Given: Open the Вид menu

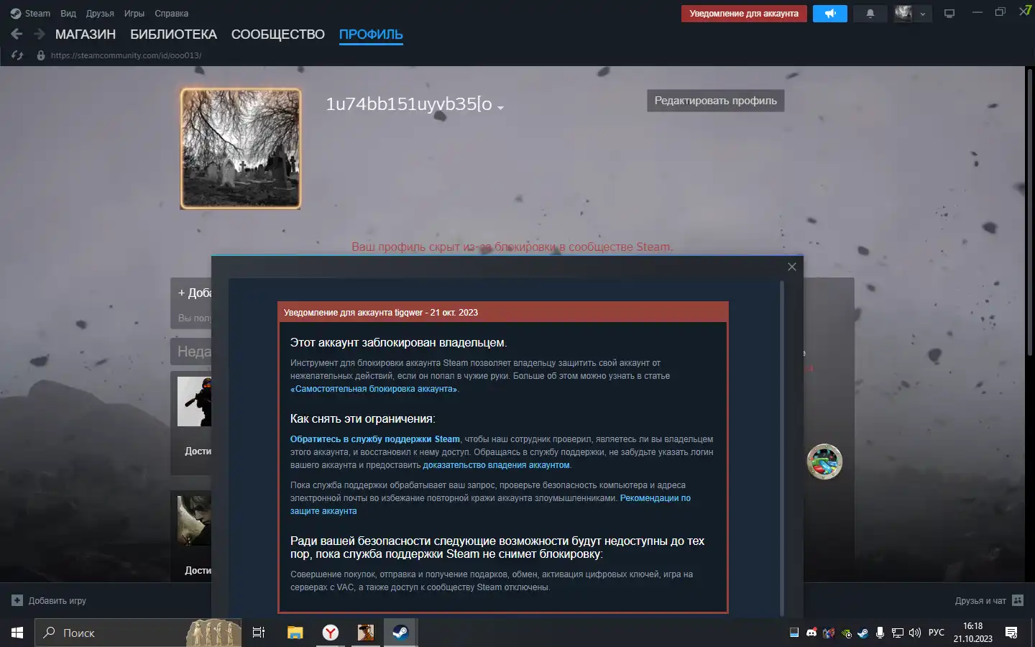Looking at the screenshot, I should pos(68,14).
